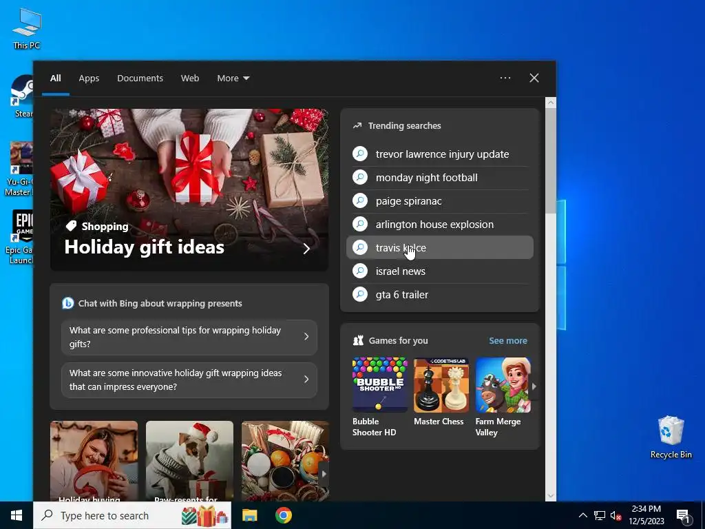Search trending gta 6 trailer text

coord(402,295)
